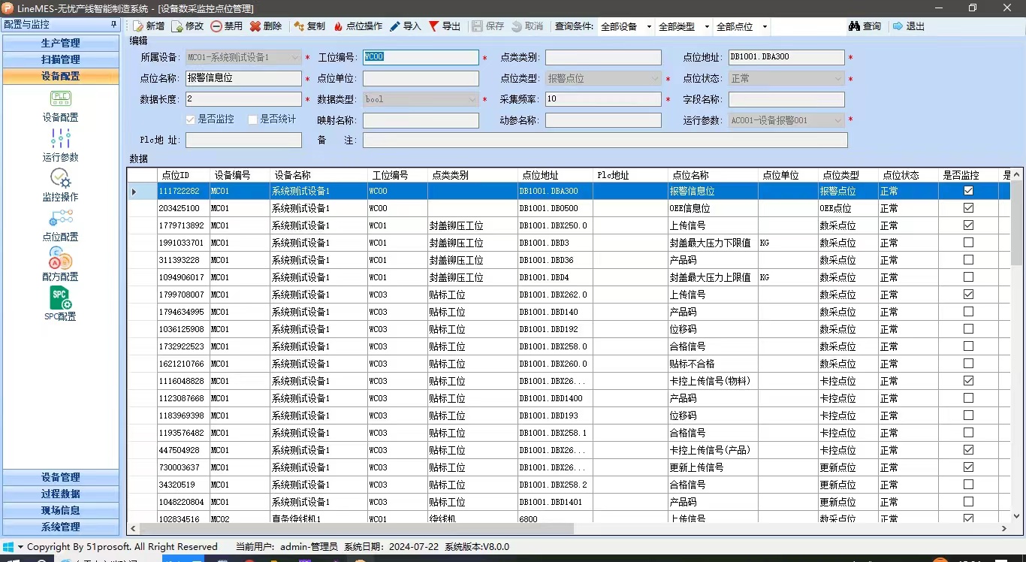Toggle the 是否统计 checkbox in edit form
The width and height of the screenshot is (1026, 562).
[x=252, y=119]
